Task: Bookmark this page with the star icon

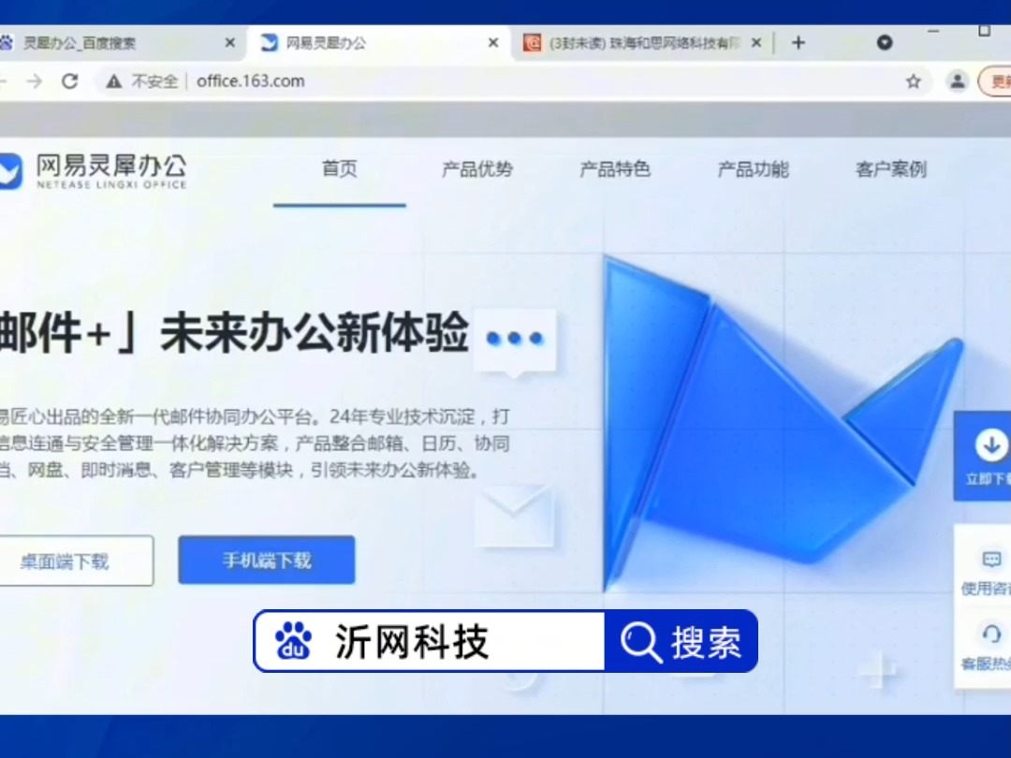Action: tap(913, 81)
